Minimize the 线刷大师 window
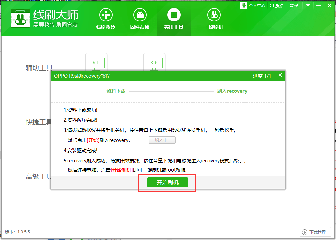 pyautogui.click(x=319, y=5)
